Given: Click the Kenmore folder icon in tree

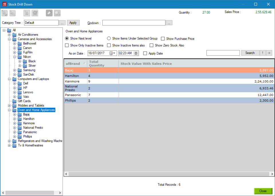Looking at the screenshot, I should click(x=20, y=123).
